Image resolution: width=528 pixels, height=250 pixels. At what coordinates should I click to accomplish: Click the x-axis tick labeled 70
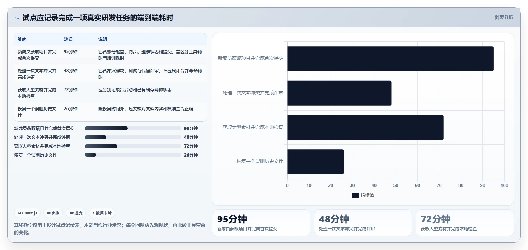tap(439, 186)
